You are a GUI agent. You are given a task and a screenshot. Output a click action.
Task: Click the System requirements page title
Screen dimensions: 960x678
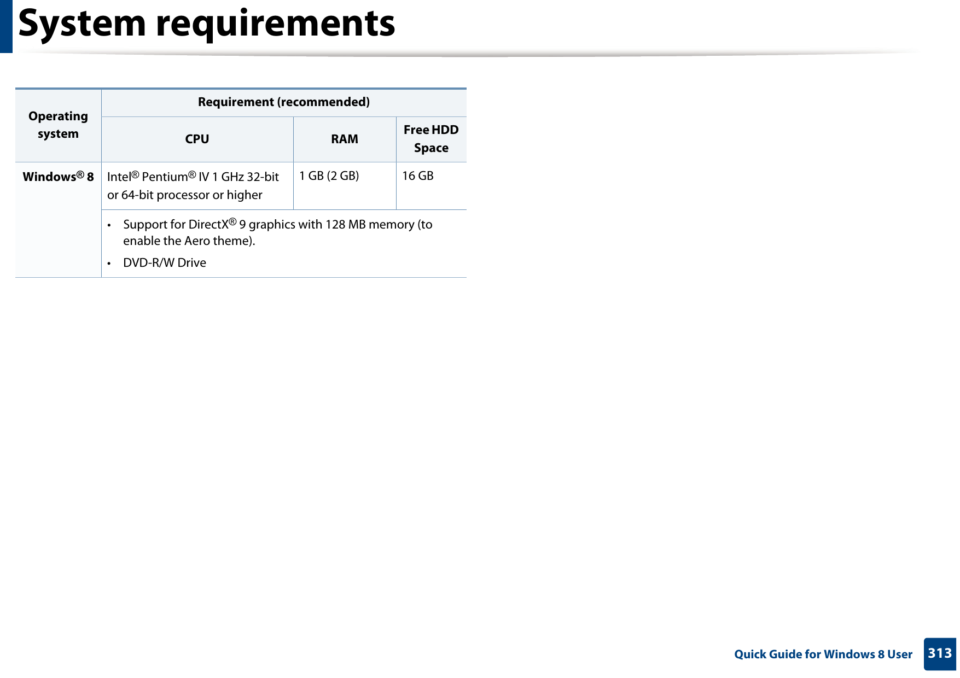(x=208, y=23)
